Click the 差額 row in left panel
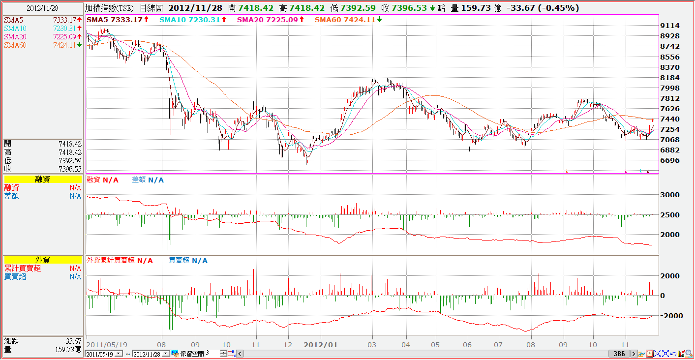The image size is (695, 360). [x=42, y=196]
